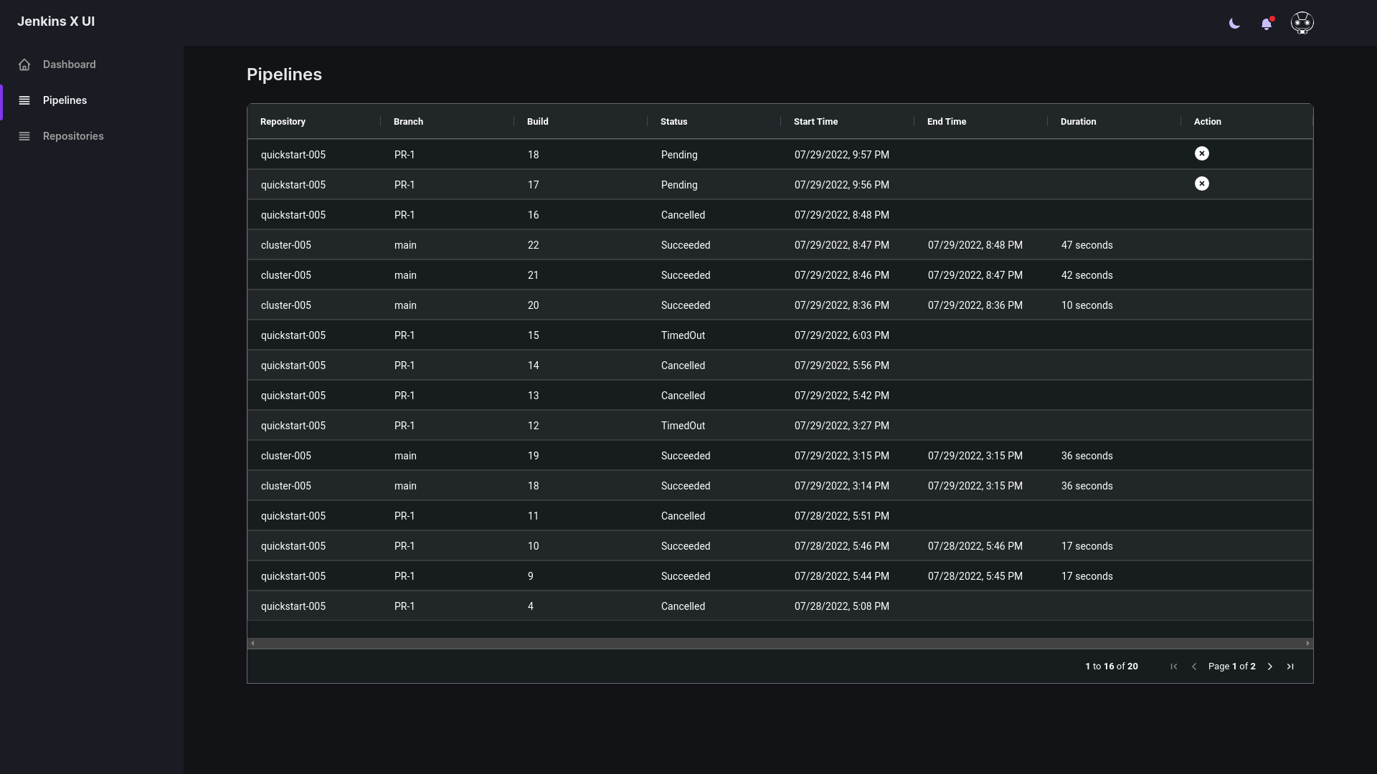Open the user avatar menu

[x=1302, y=23]
